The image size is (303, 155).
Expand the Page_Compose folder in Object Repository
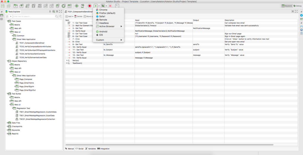click(15, 79)
